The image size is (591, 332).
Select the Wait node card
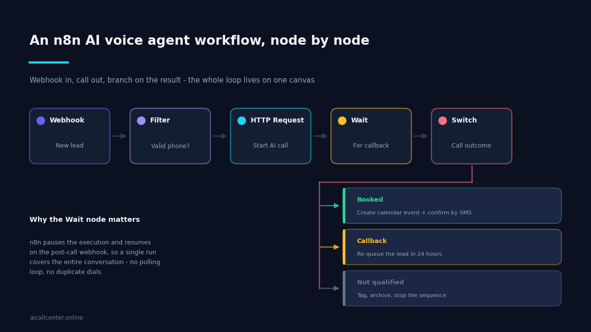pyautogui.click(x=371, y=136)
